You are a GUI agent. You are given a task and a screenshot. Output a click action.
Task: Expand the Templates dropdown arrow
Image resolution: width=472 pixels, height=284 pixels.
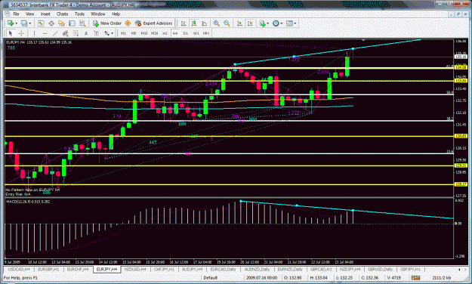[295, 23]
